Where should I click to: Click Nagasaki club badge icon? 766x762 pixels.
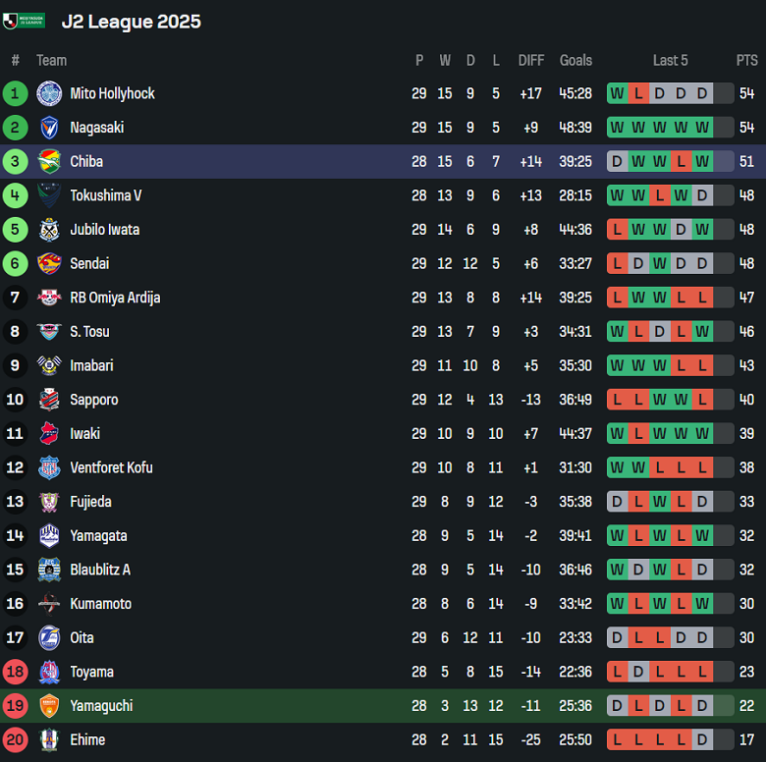pos(49,128)
